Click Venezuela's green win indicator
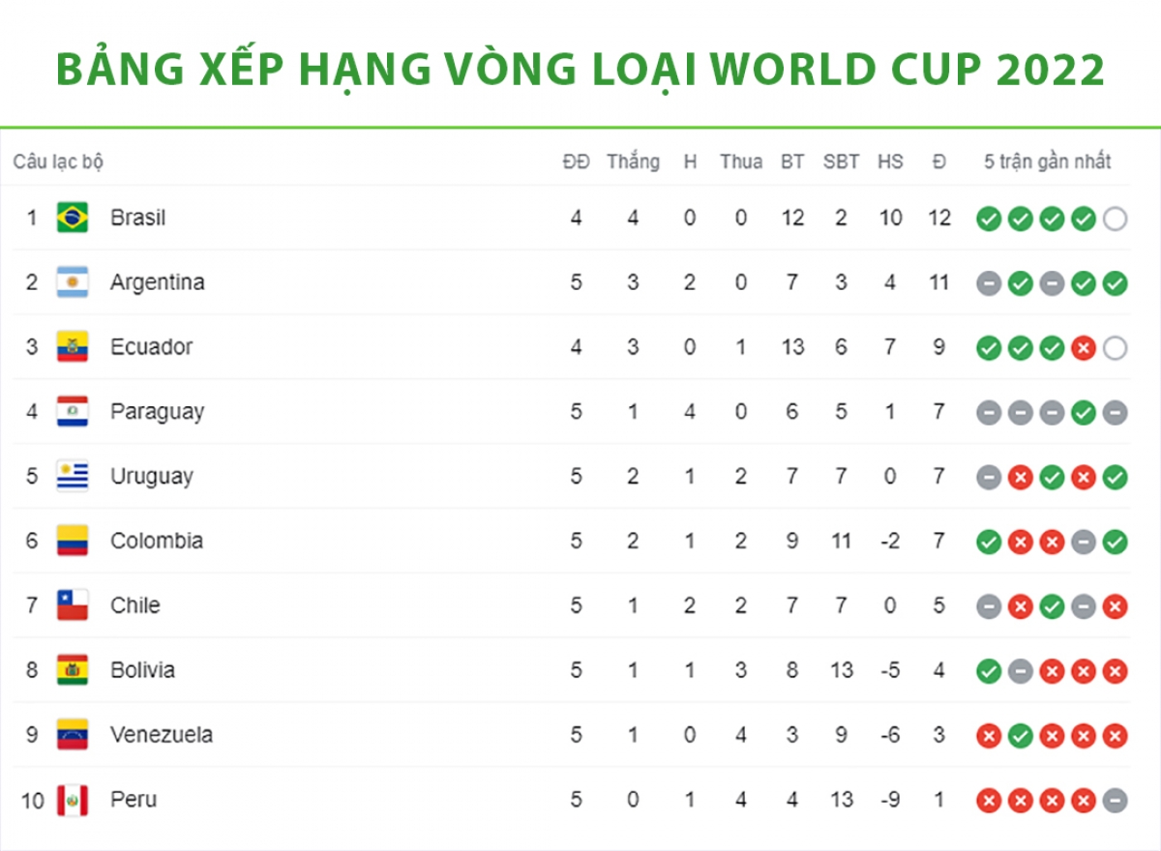Viewport: 1161px width, 851px height. click(x=1020, y=736)
